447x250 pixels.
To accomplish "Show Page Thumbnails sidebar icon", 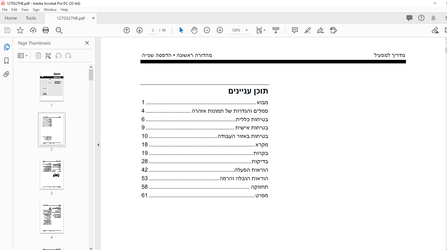I will [x=6, y=47].
